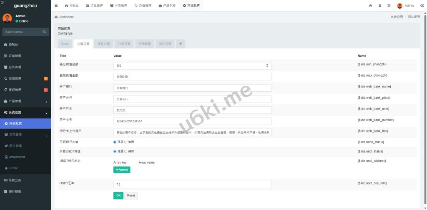Screen dimensions: 427x210
Task: Adjust the 最低充值金额 spinner arrows
Action: 267,65
